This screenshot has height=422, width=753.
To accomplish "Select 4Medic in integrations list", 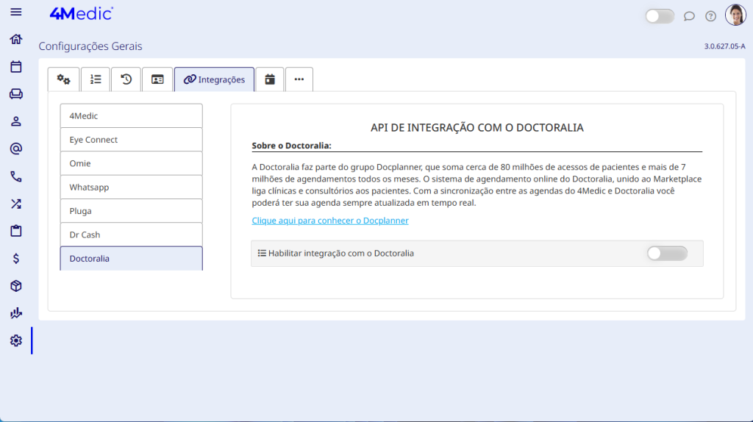I will click(131, 115).
